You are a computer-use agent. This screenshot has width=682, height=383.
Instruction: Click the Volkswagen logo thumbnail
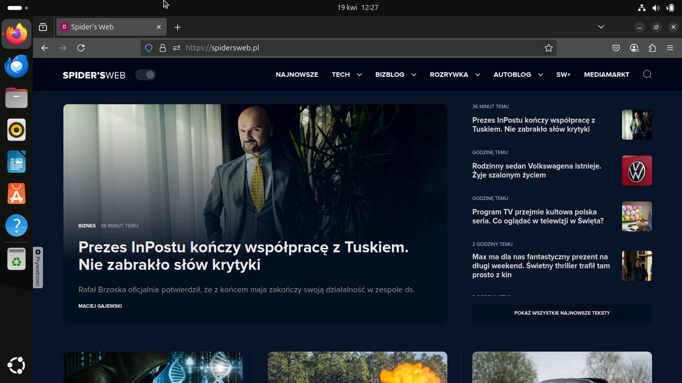[x=637, y=171]
